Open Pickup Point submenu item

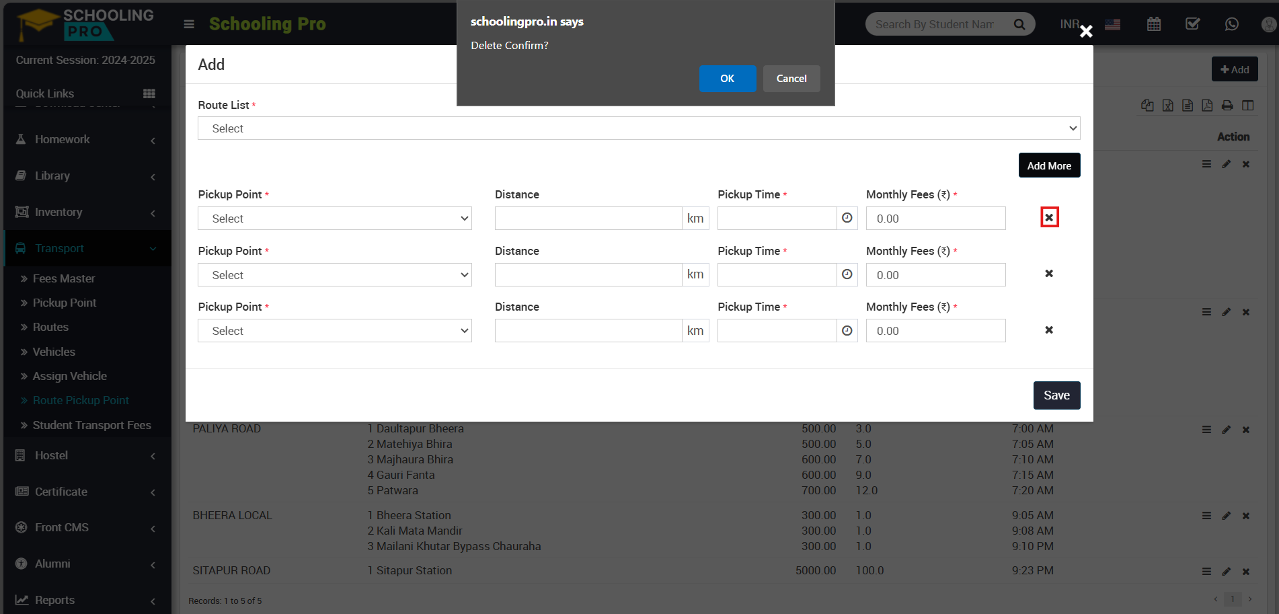(65, 303)
